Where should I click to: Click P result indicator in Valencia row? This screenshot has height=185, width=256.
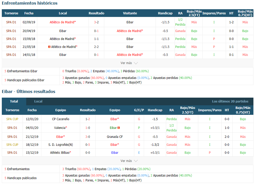[139, 128]
